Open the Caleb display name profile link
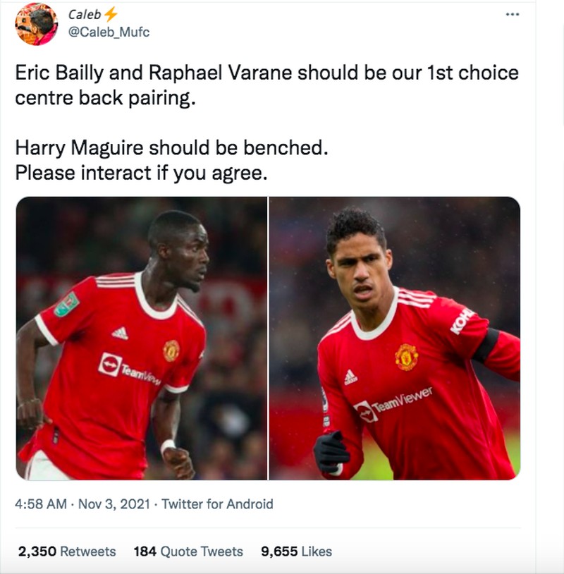Image resolution: width=564 pixels, height=574 pixels. tap(85, 14)
